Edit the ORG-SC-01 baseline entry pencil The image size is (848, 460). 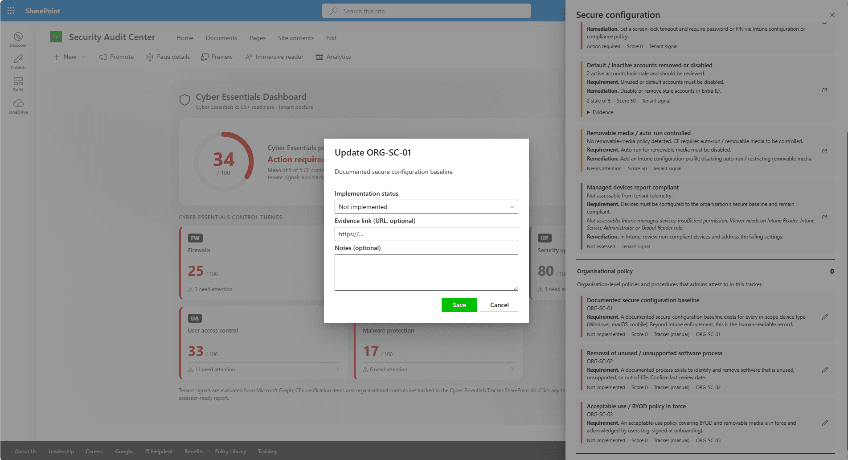click(825, 316)
